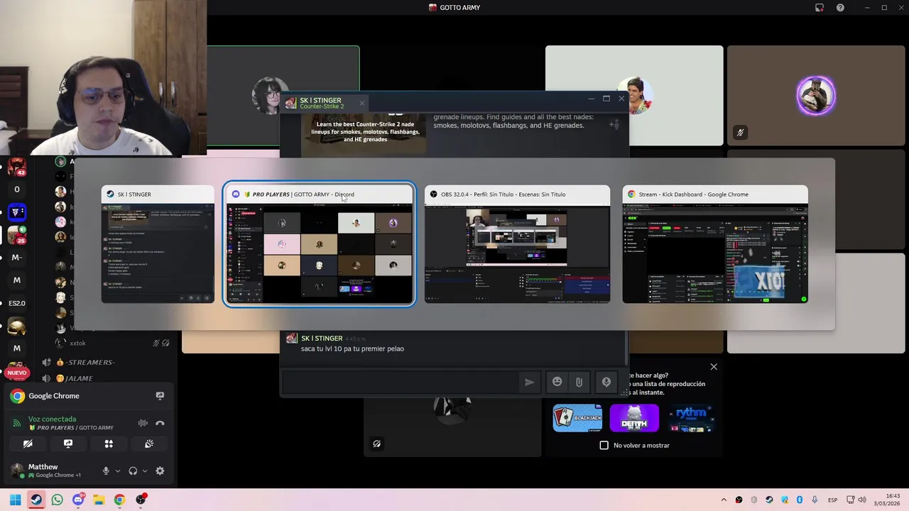Check the 'No volver a mostrar' checkbox
909x511 pixels.
(604, 445)
